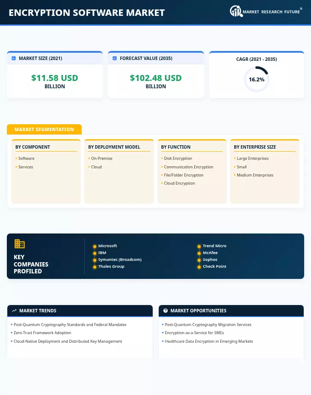Screen dimensions: 311x395
Task: Select Disk Encryption item
Action: click(178, 159)
